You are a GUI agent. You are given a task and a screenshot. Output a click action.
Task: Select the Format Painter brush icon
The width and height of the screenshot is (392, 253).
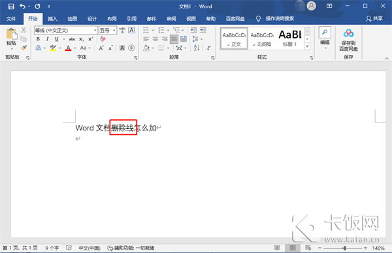pyautogui.click(x=24, y=48)
